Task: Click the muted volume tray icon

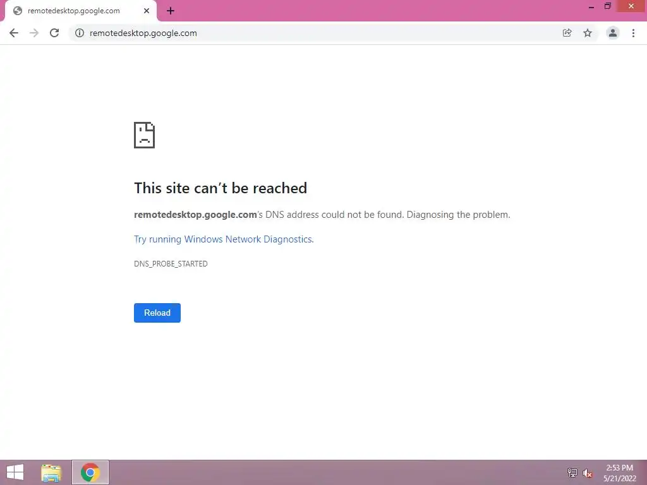Action: pos(588,473)
